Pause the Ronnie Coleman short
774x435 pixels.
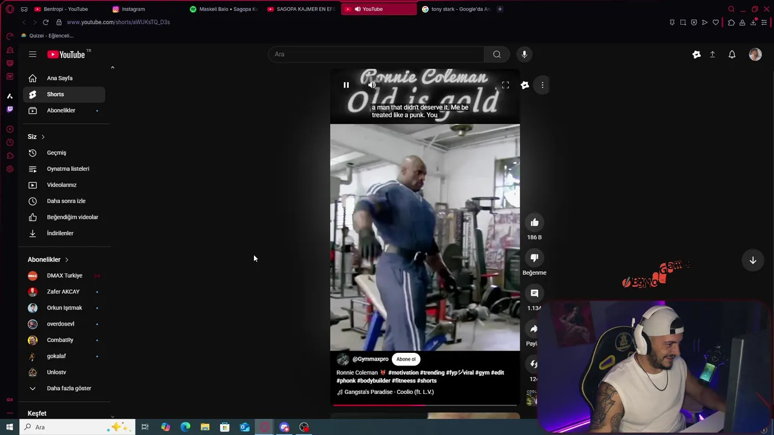[x=346, y=85]
